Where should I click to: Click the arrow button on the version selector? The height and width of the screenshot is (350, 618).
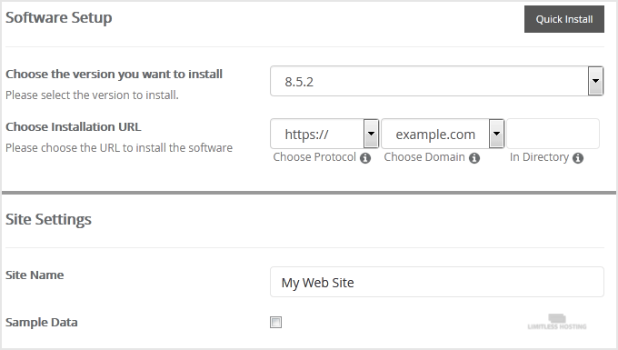595,81
